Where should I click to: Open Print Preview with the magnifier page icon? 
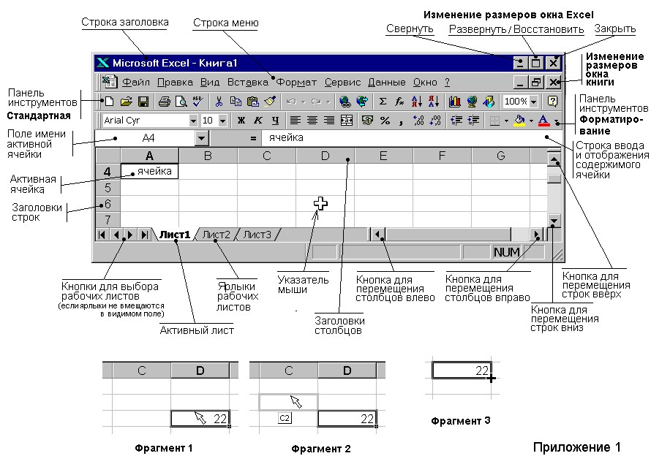click(x=181, y=102)
